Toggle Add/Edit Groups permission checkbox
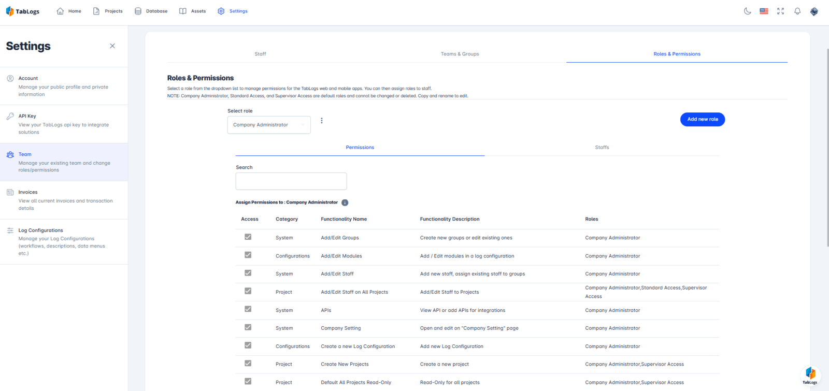The width and height of the screenshot is (829, 391). click(x=248, y=237)
